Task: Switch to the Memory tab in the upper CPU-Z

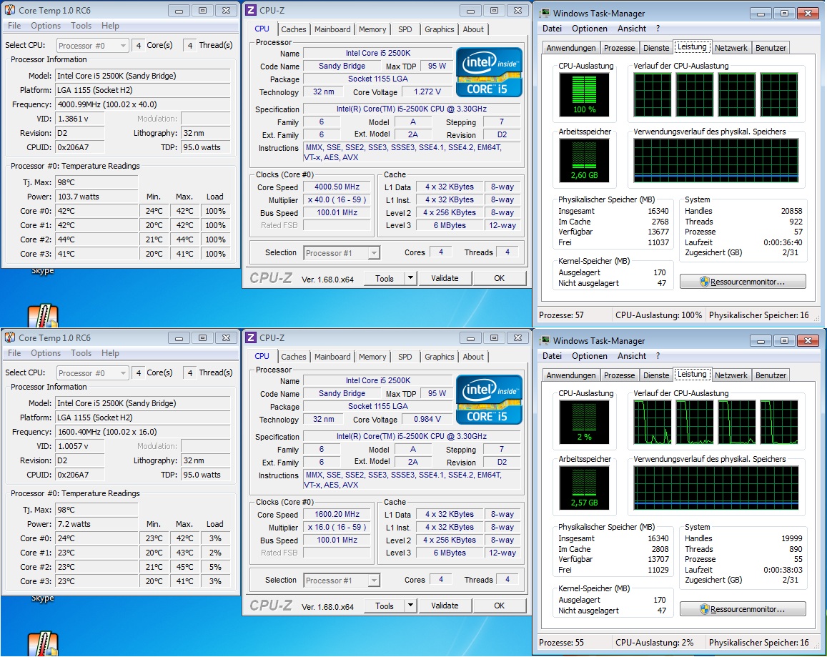Action: tap(372, 29)
